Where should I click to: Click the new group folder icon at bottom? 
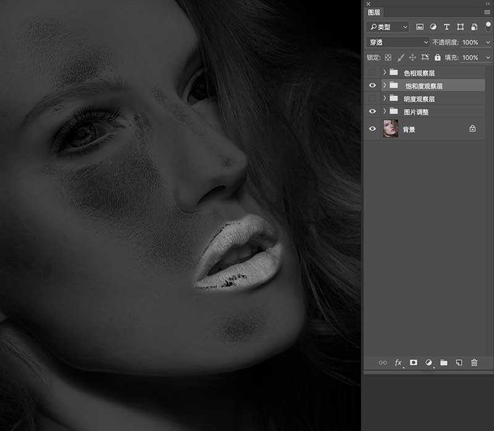click(x=444, y=362)
